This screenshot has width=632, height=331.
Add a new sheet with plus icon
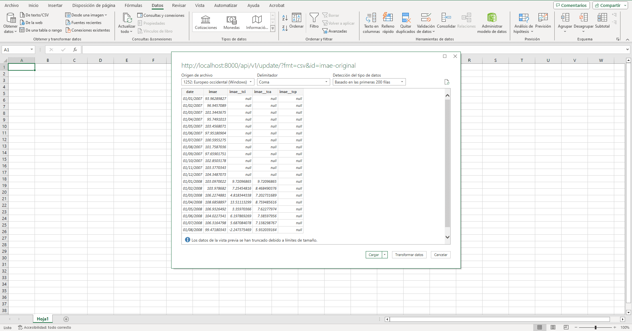pos(66,319)
